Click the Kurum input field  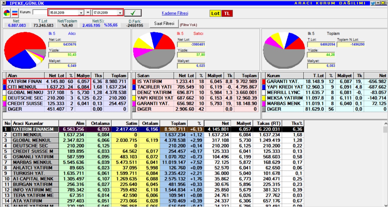point(40,12)
